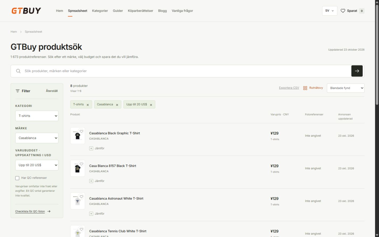379x237 pixels.
Task: Open the Casa Blanca 8157 Black T-Shirt thumbnail
Action: pos(78,168)
